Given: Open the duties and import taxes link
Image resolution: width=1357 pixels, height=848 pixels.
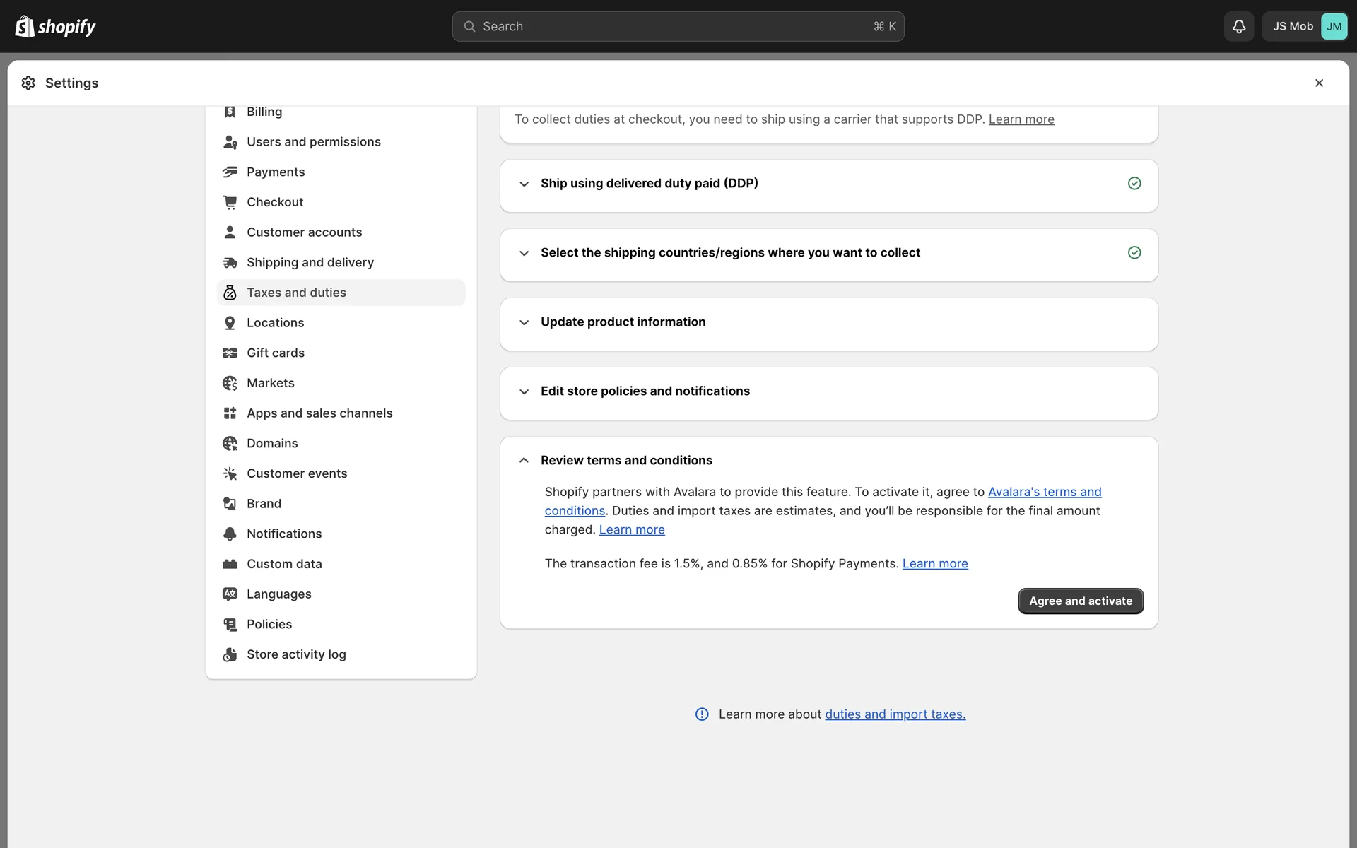Looking at the screenshot, I should (895, 714).
